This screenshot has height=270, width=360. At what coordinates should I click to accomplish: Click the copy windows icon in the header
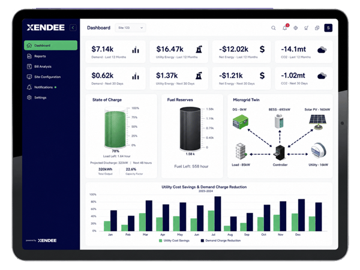tap(317, 28)
